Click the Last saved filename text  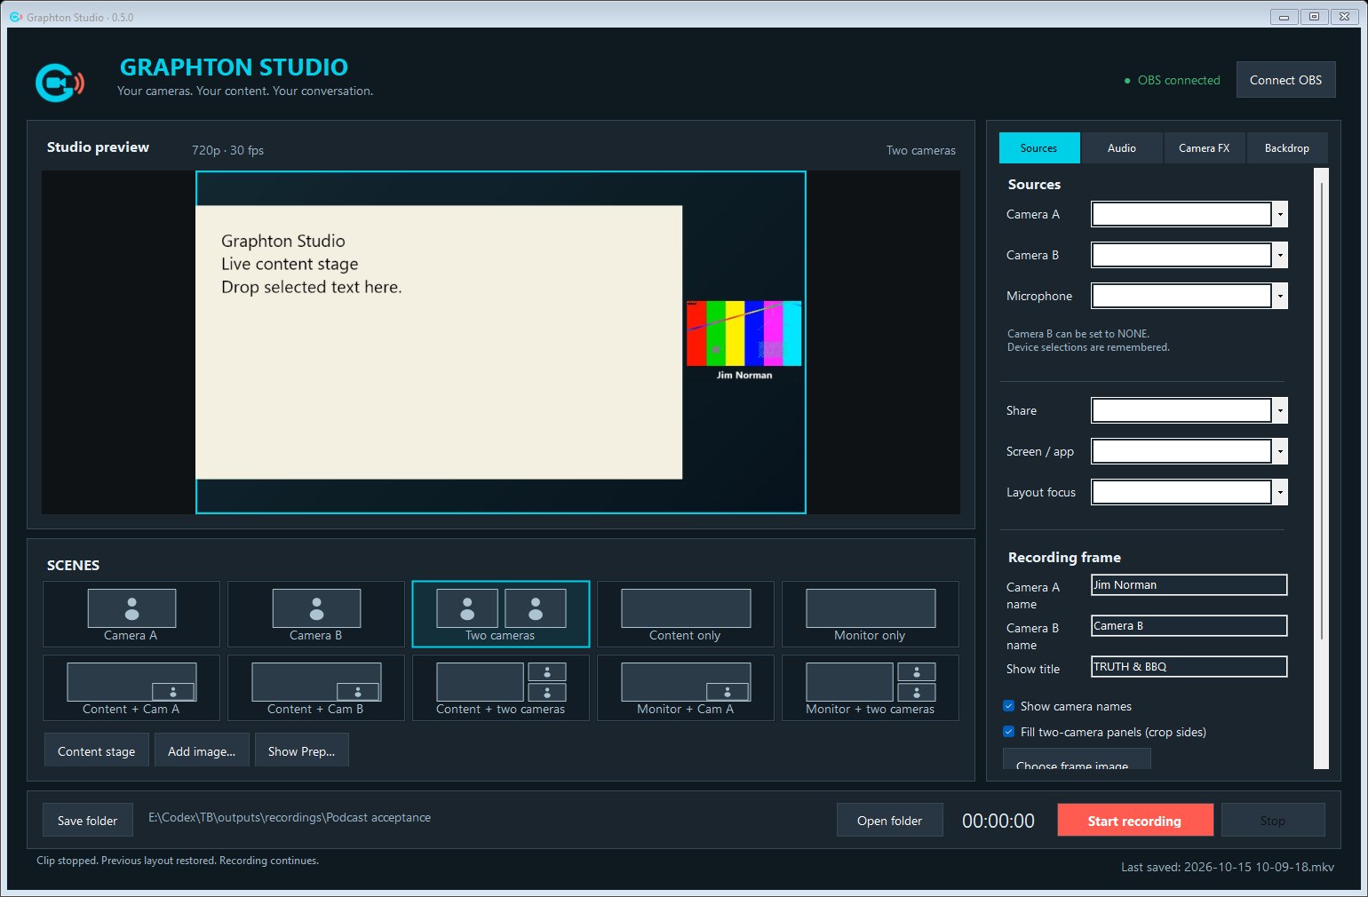[x=1228, y=867]
